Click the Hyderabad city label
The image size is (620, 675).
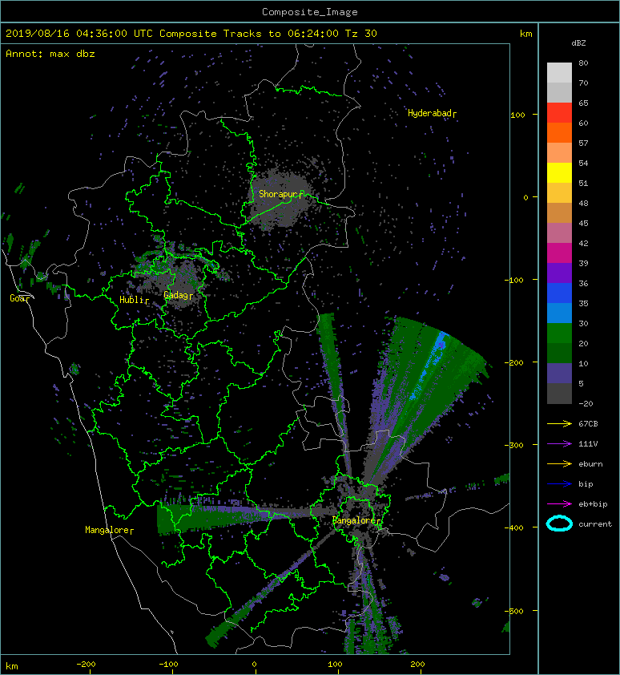coord(432,113)
